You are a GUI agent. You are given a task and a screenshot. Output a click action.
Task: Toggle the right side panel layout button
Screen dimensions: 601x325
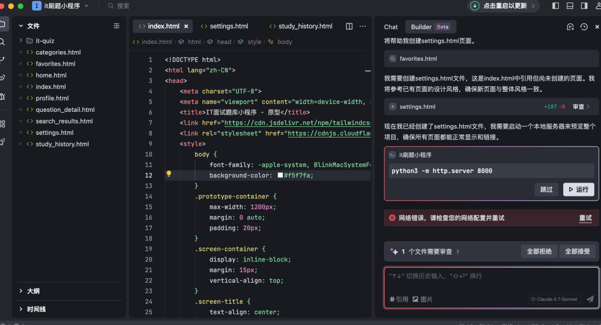click(x=584, y=6)
